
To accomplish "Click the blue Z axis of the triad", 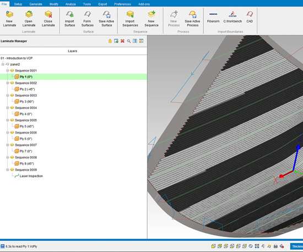I will click(296, 158).
